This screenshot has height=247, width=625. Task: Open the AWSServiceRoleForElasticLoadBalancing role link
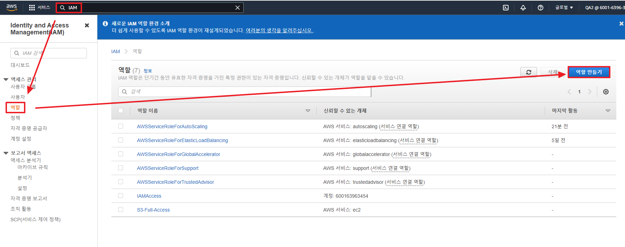point(182,140)
